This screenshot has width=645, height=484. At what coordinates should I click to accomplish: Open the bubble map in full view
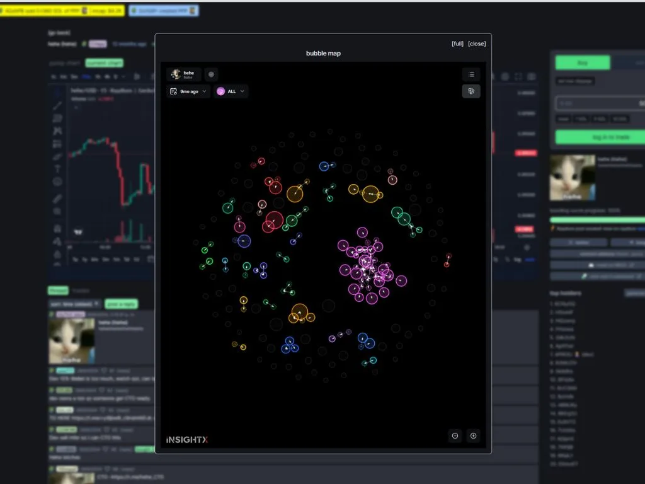(457, 43)
